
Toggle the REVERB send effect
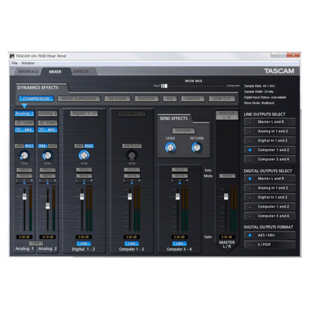pos(183,131)
